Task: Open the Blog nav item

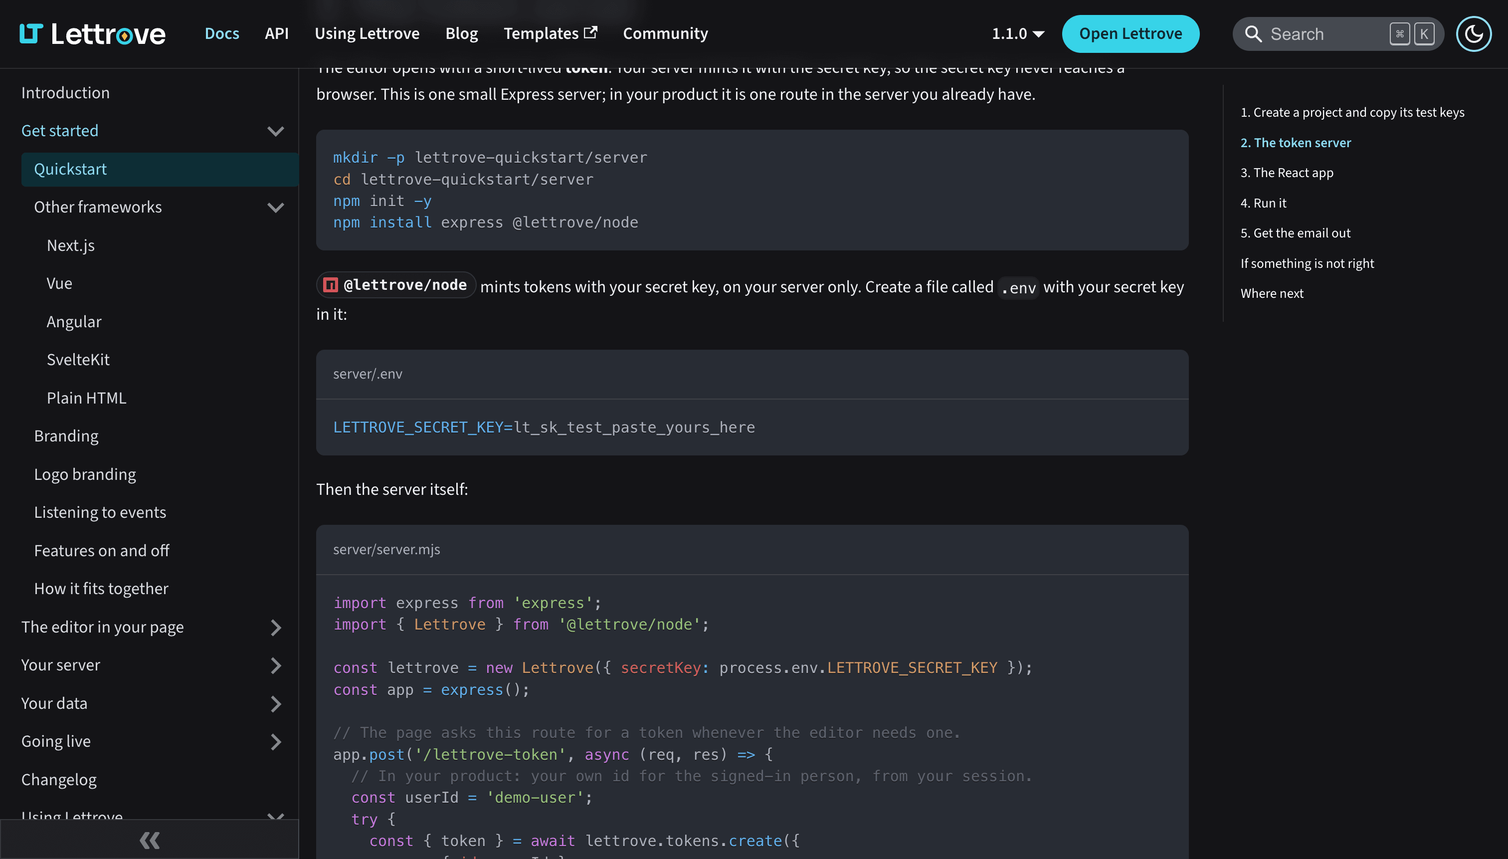Action: pos(461,33)
